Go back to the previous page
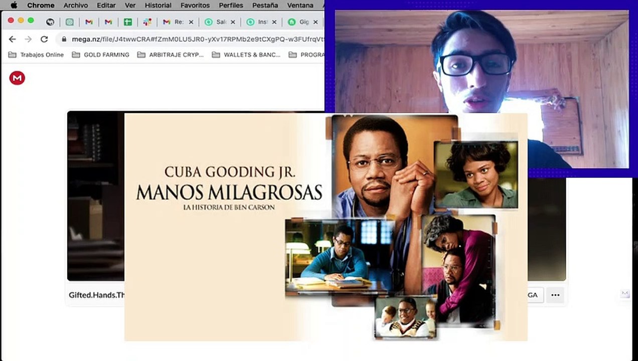The image size is (638, 361). click(13, 39)
